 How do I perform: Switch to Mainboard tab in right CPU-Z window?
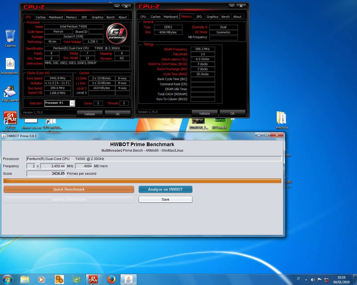coord(171,17)
